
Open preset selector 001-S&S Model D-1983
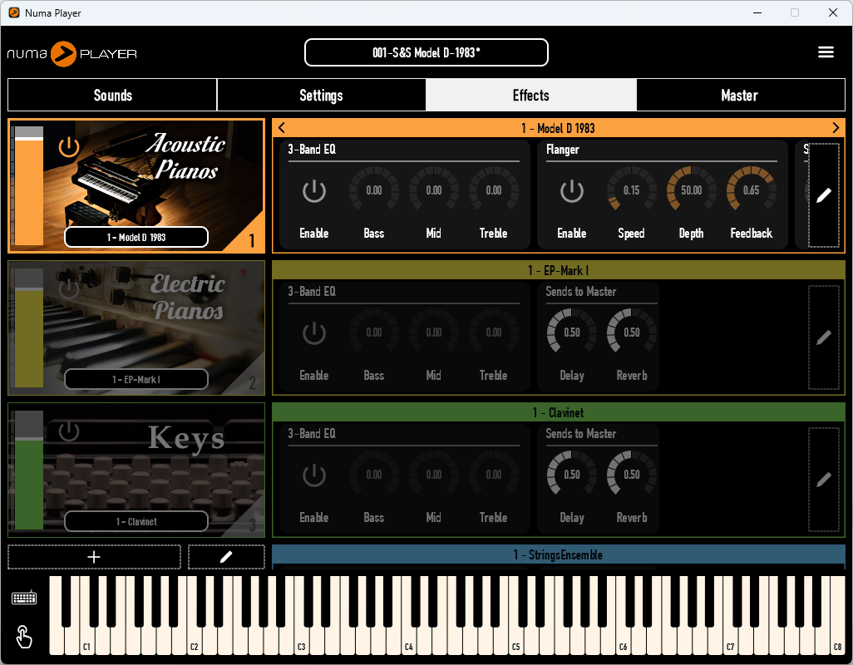[x=426, y=52]
